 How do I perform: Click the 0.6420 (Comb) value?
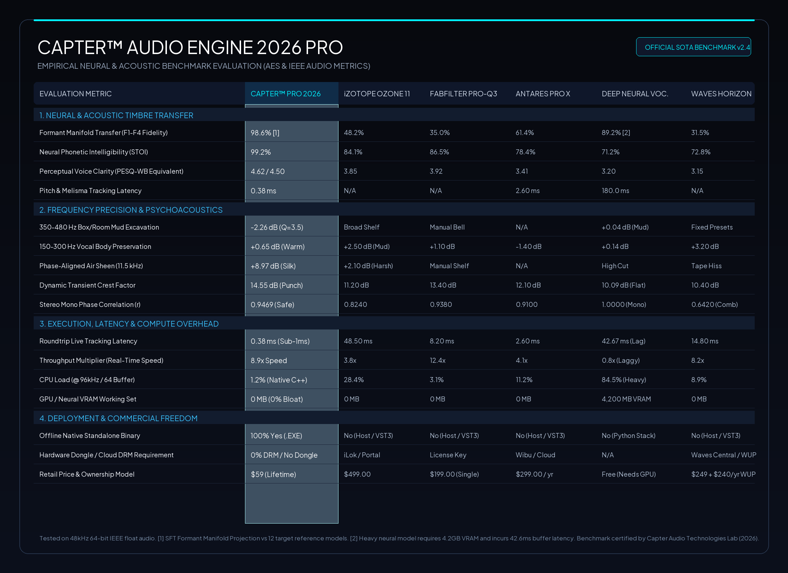click(x=715, y=304)
